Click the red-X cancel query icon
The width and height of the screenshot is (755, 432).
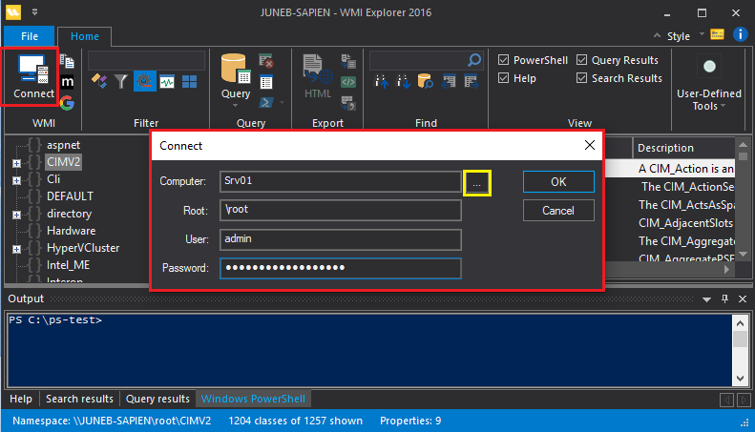[265, 61]
